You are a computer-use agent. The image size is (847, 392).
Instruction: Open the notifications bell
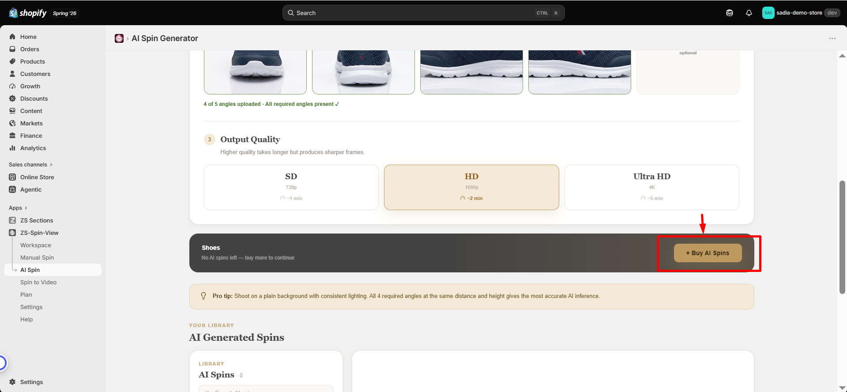[x=749, y=13]
